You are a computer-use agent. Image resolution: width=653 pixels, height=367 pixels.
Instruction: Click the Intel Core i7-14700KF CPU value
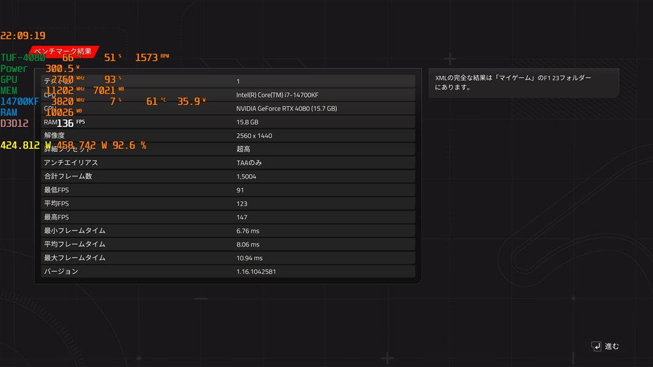pos(277,95)
